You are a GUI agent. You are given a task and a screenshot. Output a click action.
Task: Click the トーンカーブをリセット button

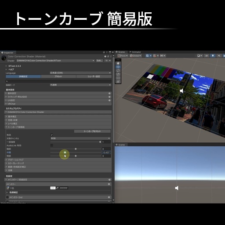92,131
